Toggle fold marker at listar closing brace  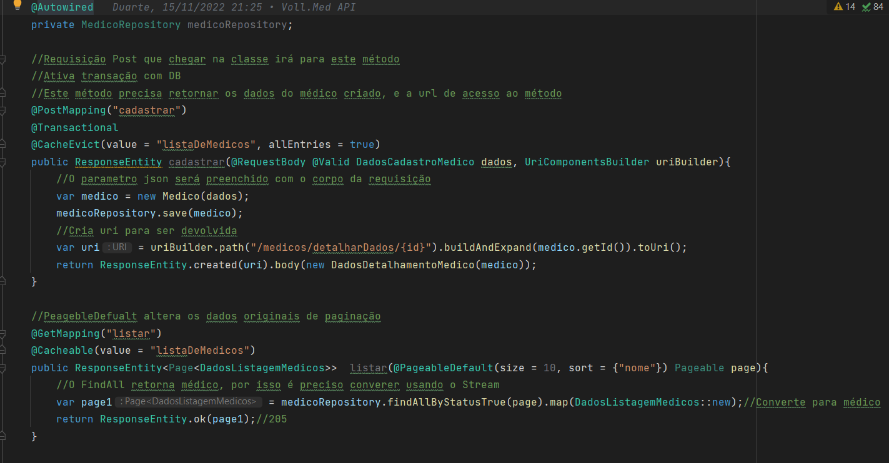pyautogui.click(x=2, y=436)
